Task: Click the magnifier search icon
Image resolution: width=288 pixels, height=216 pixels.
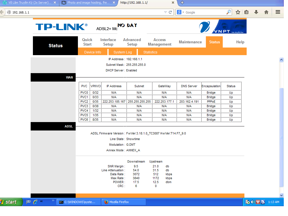Action: tap(228, 12)
